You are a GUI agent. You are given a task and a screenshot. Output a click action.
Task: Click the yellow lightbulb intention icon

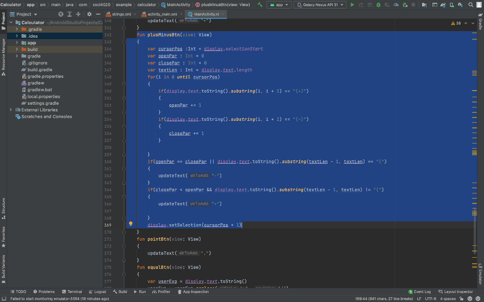coord(130,224)
